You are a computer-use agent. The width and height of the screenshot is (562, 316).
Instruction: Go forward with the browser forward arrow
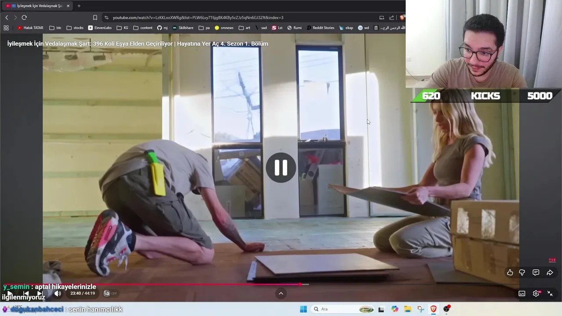[15, 18]
